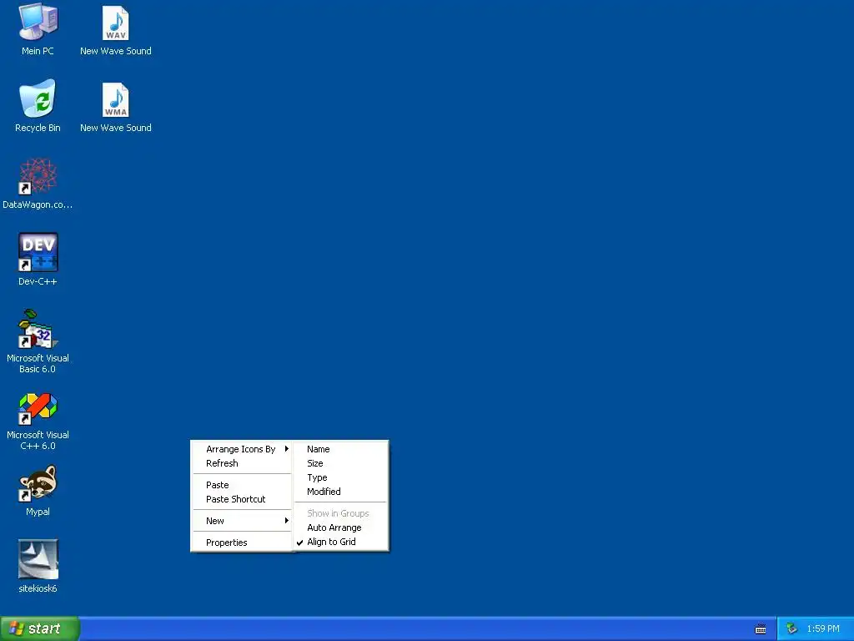854x641 pixels.
Task: Choose Paste Shortcut in the context menu
Action: (242, 499)
